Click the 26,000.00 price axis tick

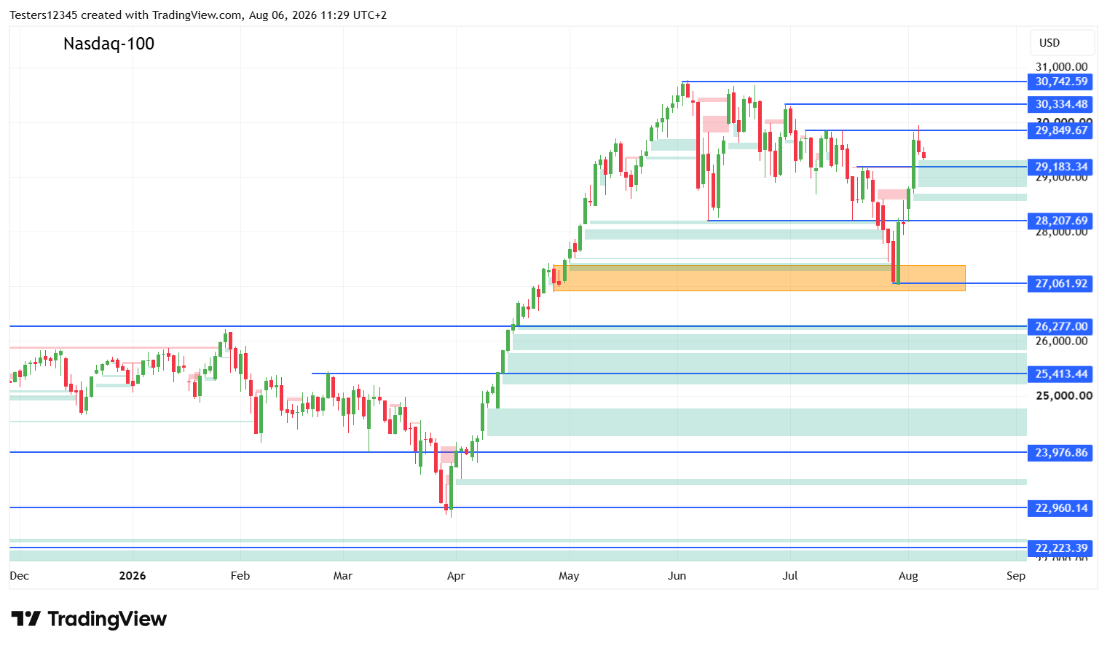coord(1062,341)
